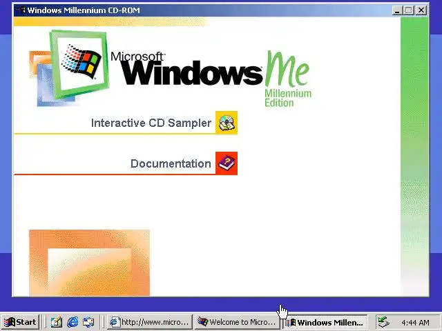Close the Windows Millennium CD-ROM window
Viewport: 442px width, 331px height.
click(421, 10)
